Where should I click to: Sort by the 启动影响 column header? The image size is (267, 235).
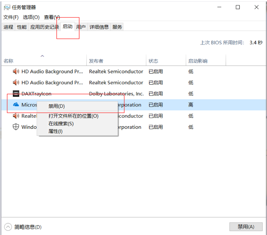pos(198,61)
